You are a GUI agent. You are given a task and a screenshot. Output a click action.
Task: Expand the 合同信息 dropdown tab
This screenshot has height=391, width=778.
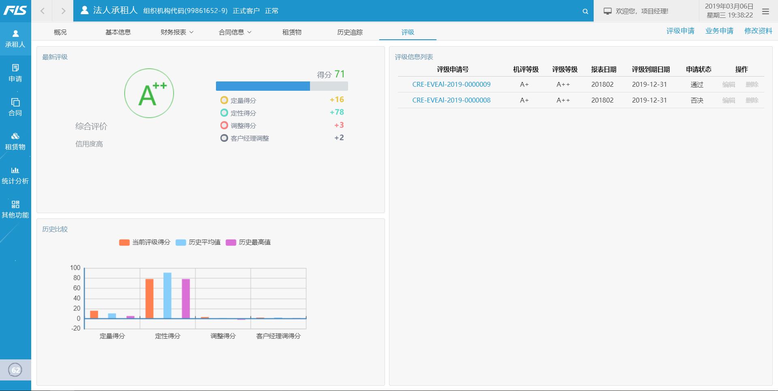coord(235,32)
